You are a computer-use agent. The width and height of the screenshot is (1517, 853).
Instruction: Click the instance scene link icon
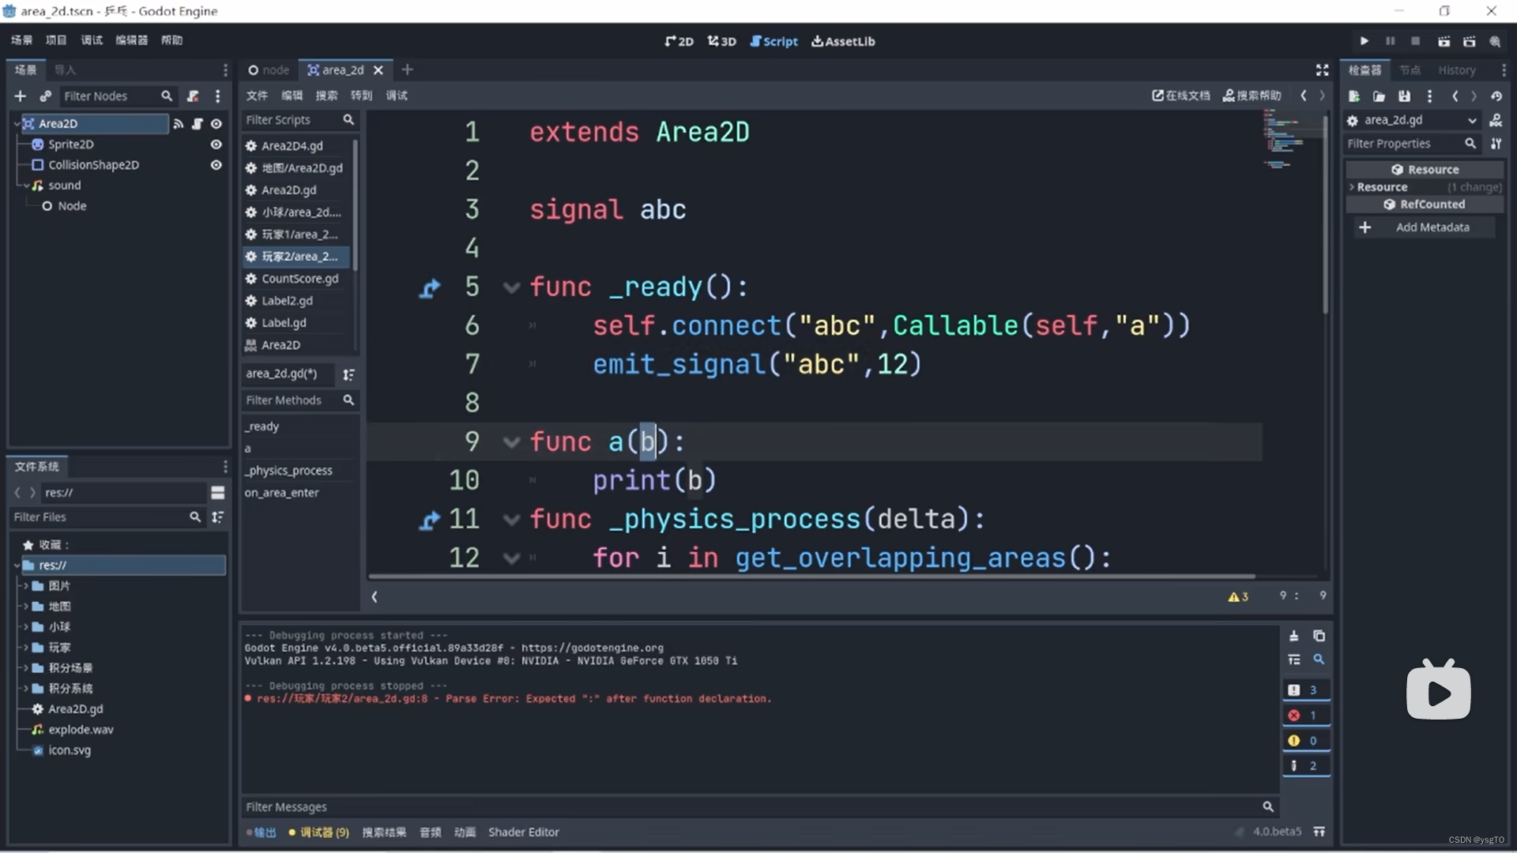tap(46, 96)
